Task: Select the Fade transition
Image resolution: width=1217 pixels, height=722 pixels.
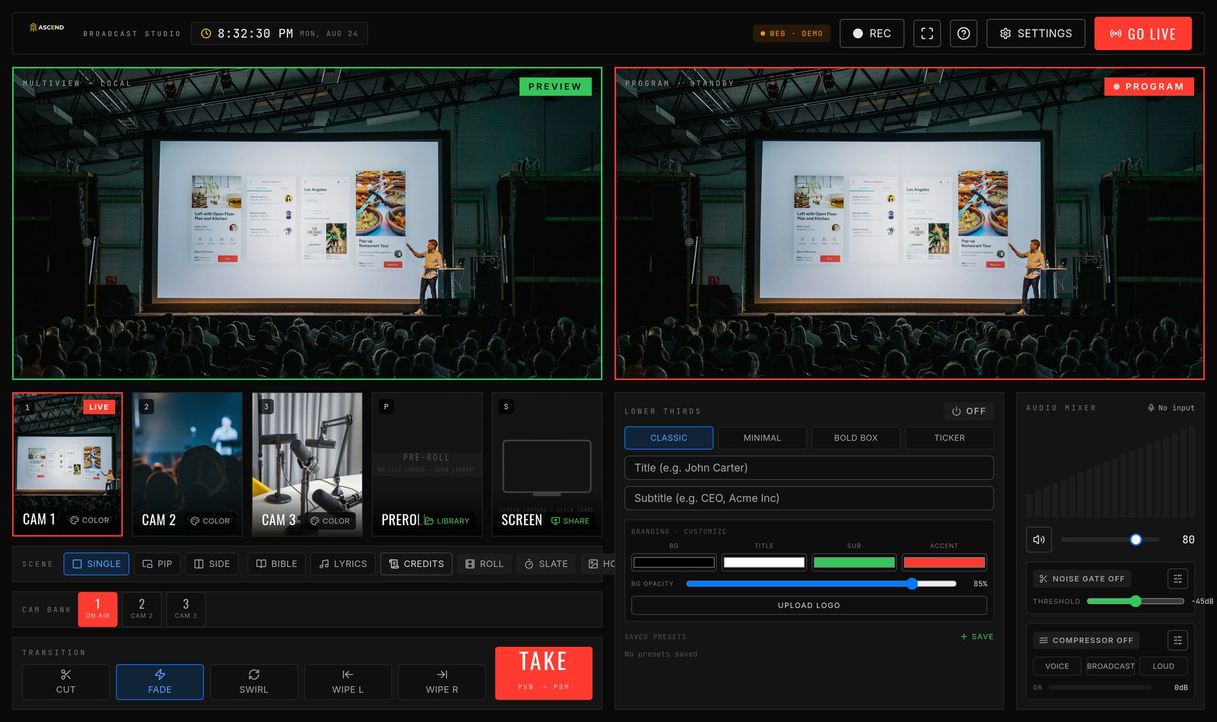Action: pos(160,681)
